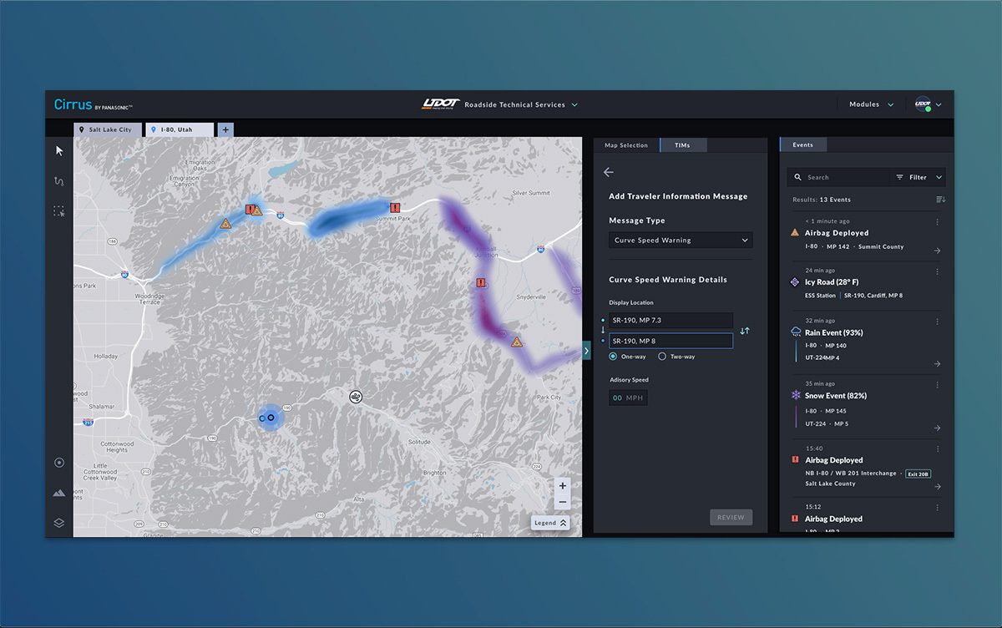
Task: Go back with the left arrow
Action: coord(609,172)
